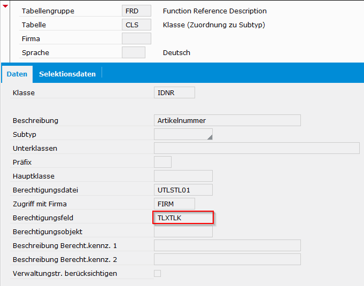
Task: Click into the Unterklassen input field
Action: (x=257, y=148)
